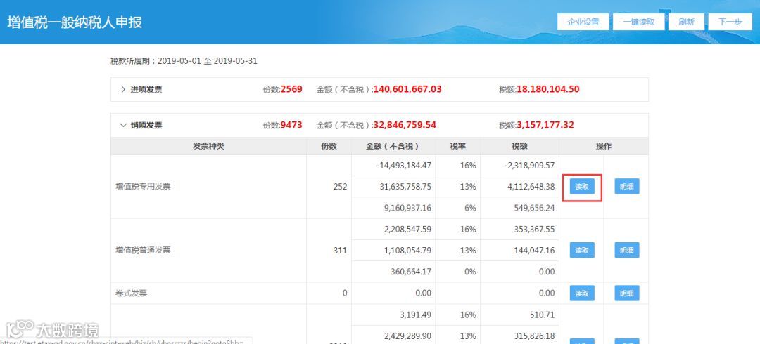Expand the 进项发票 section chevron
Screen dimensions: 760x344
(123, 89)
